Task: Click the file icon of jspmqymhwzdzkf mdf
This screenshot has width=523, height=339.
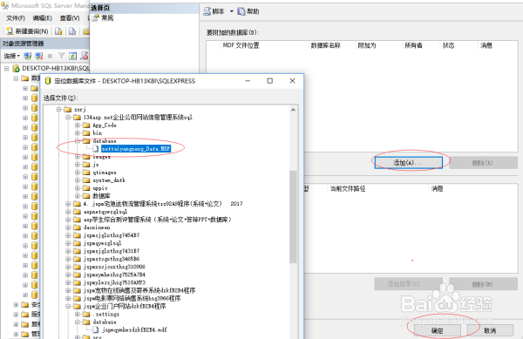Action: 95,329
